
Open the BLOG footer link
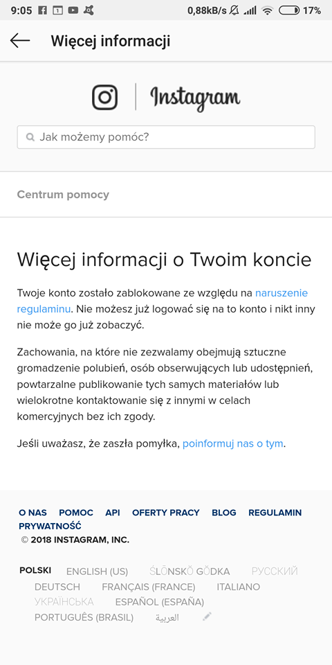[x=224, y=513]
